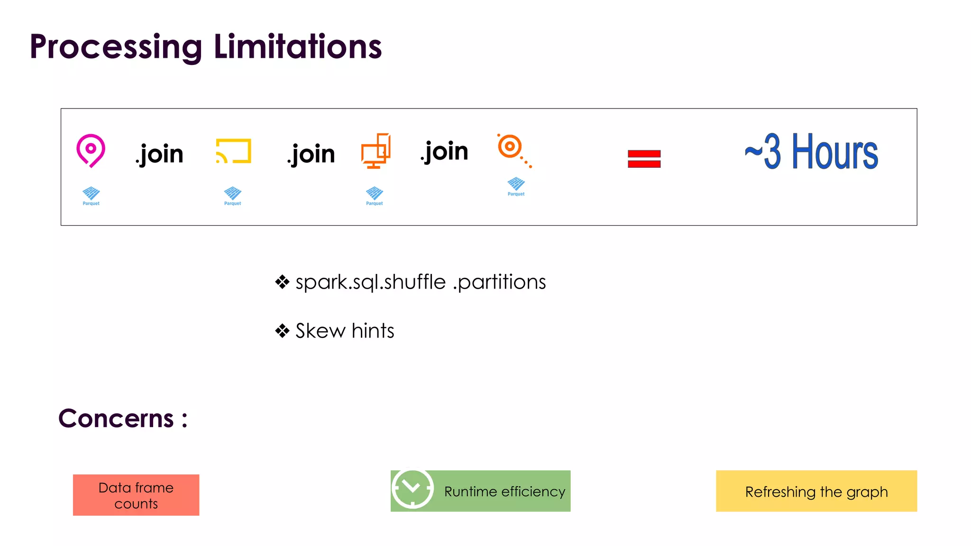The height and width of the screenshot is (546, 971).
Task: Click the yellow Refreshing the graph box
Action: [x=816, y=491]
